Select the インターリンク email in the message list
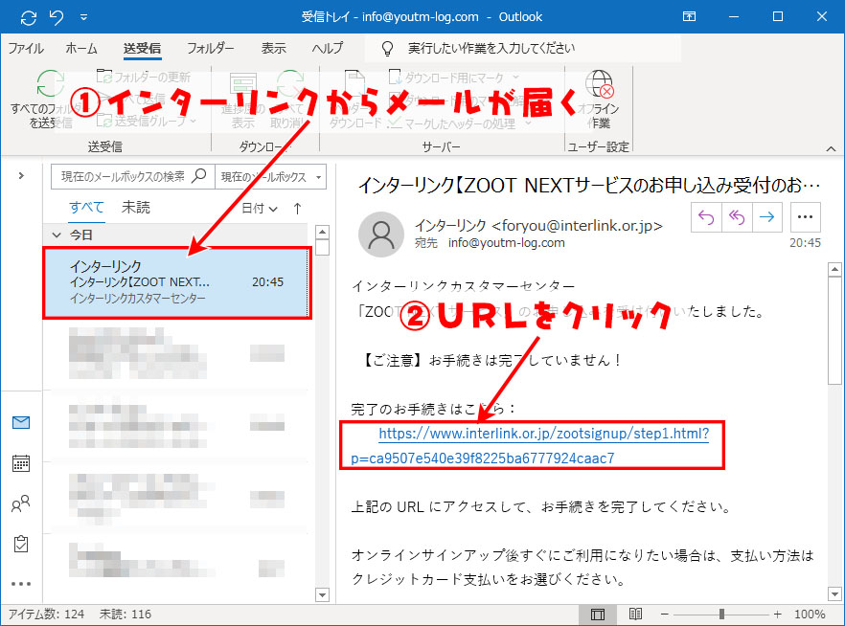This screenshot has height=626, width=845. click(176, 282)
